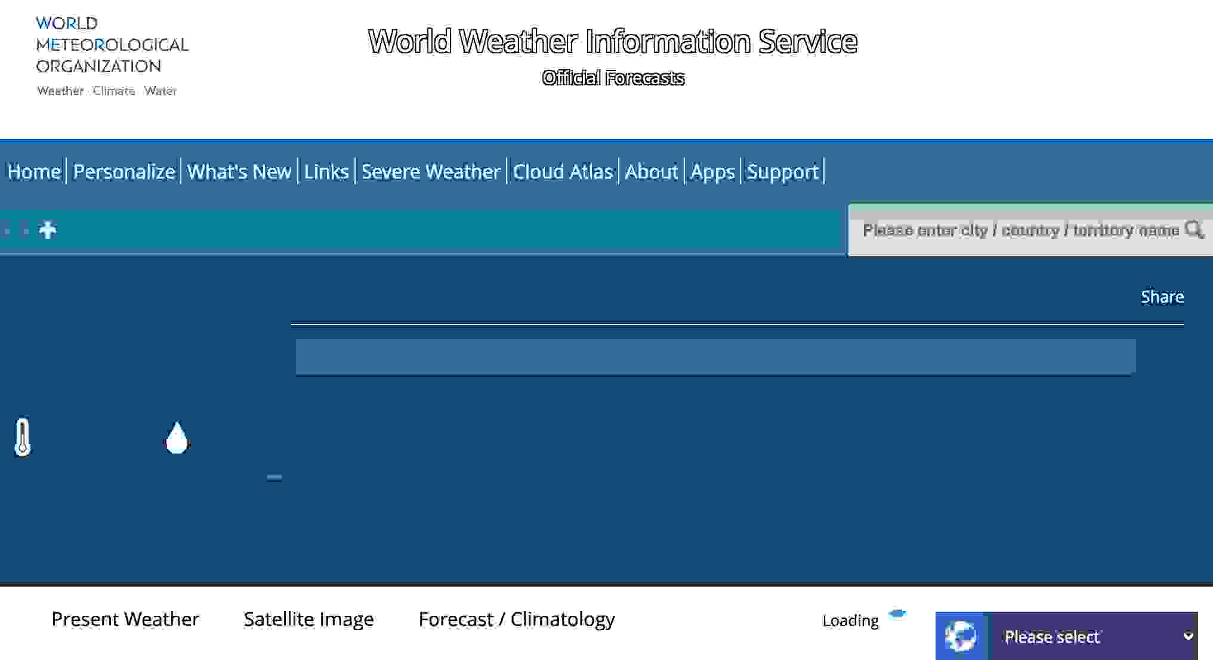Viewport: 1213px width, 660px height.
Task: Open the Support page
Action: point(783,172)
